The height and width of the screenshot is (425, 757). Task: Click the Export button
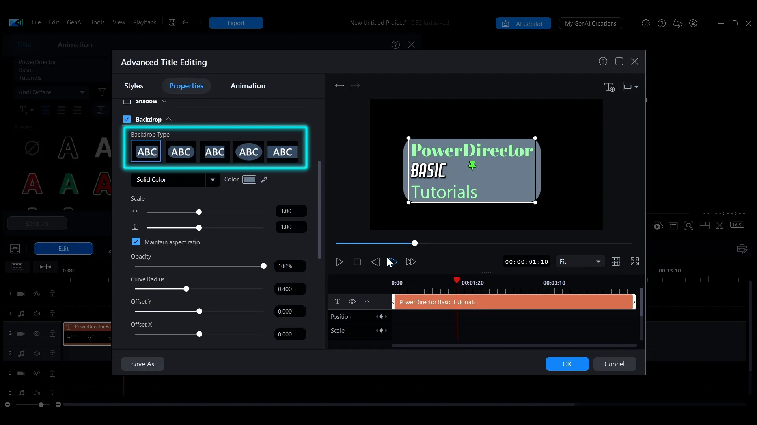(x=236, y=23)
